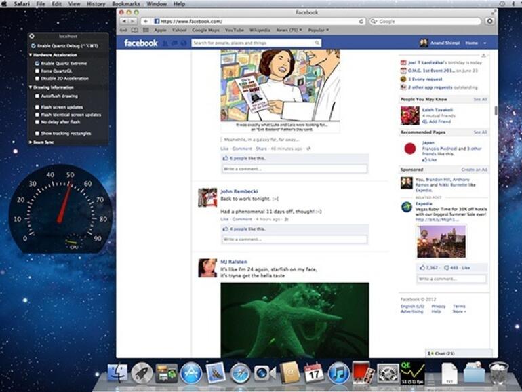Launch FaceTime camera icon in Dock
This screenshot has width=522, height=392.
(x=264, y=373)
